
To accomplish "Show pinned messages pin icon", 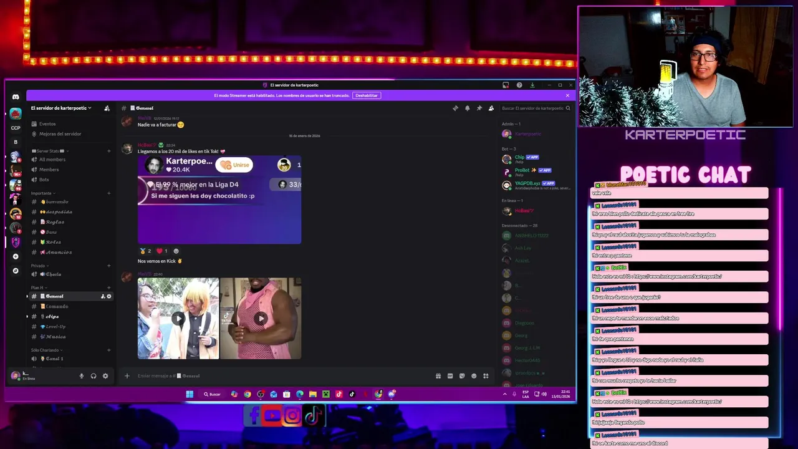I will (479, 108).
